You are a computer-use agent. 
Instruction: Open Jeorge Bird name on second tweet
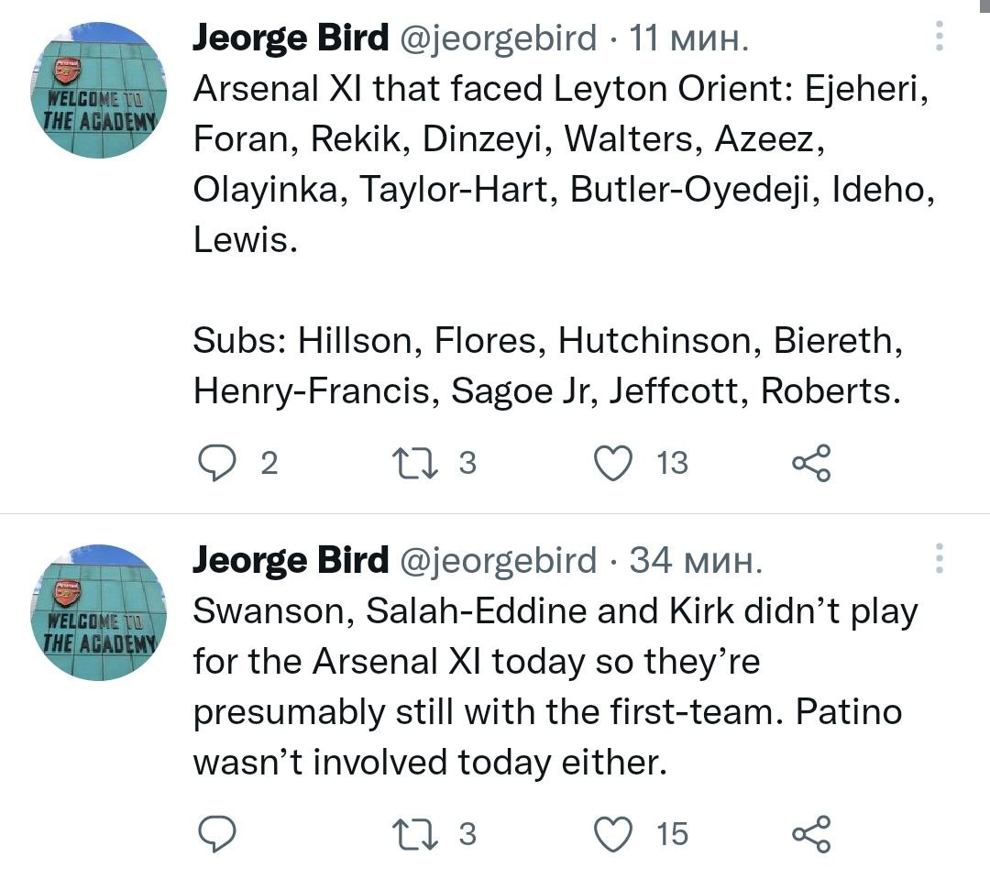tap(290, 560)
